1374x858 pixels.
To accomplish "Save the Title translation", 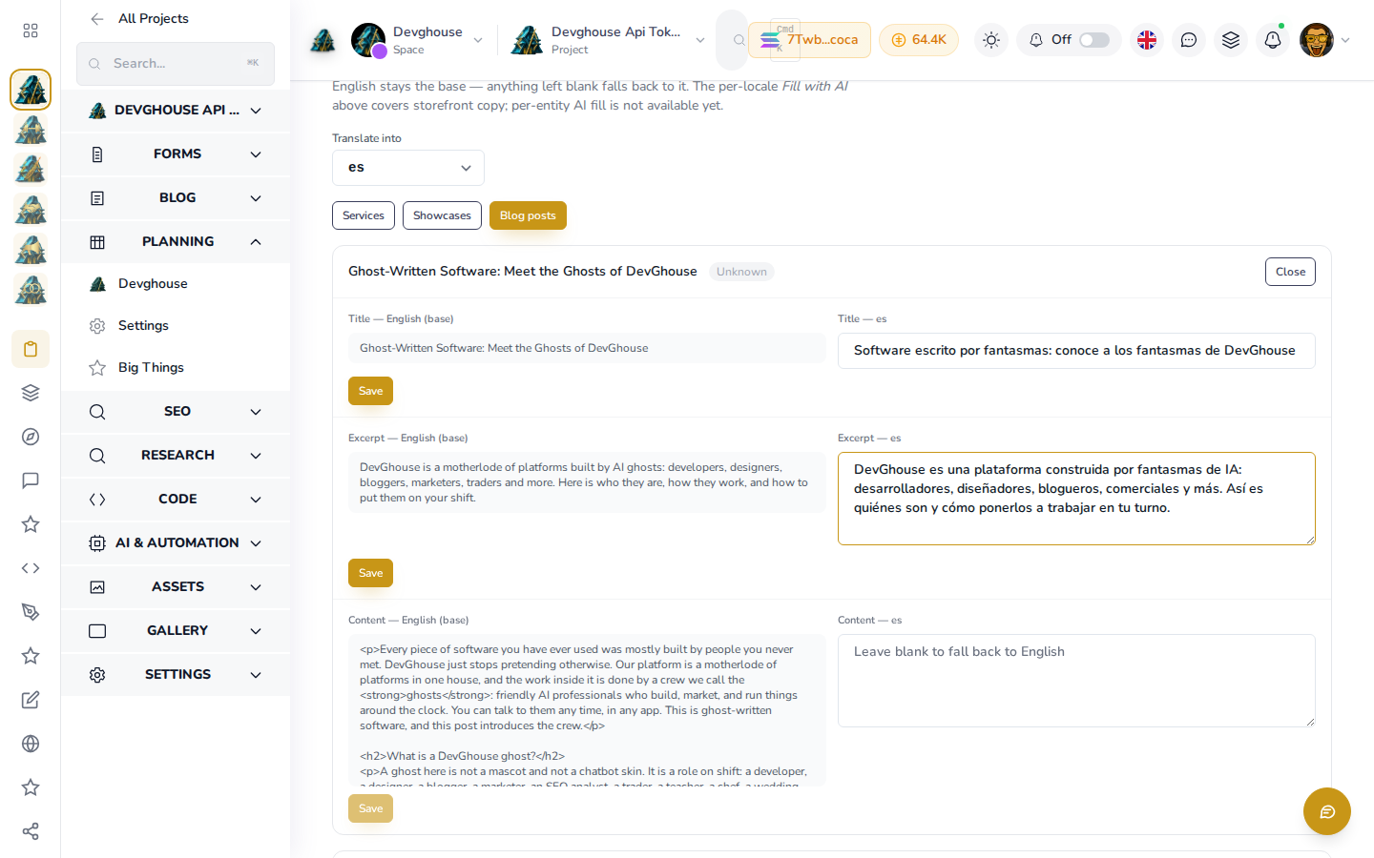I will [370, 391].
